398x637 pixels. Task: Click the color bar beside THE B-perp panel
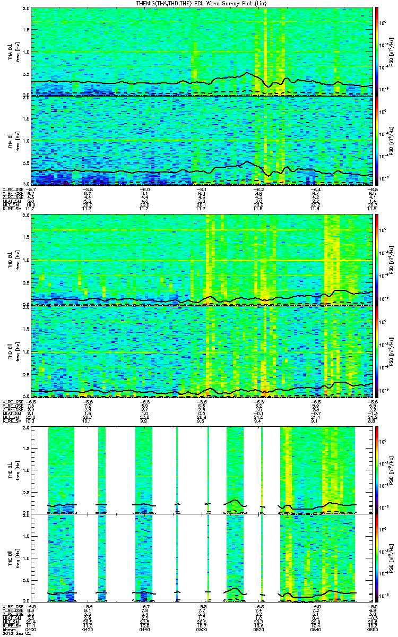click(377, 469)
